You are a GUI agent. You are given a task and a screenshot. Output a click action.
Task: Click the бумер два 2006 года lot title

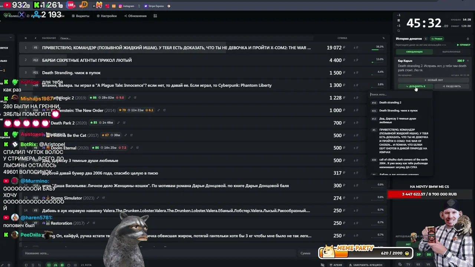click(100, 173)
